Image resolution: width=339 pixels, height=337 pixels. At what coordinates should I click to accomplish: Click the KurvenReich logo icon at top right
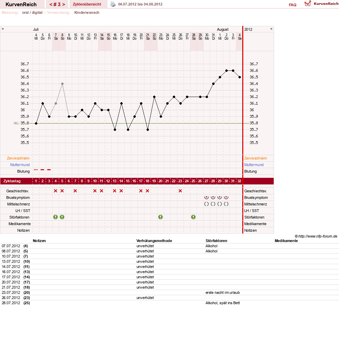pos(308,3)
